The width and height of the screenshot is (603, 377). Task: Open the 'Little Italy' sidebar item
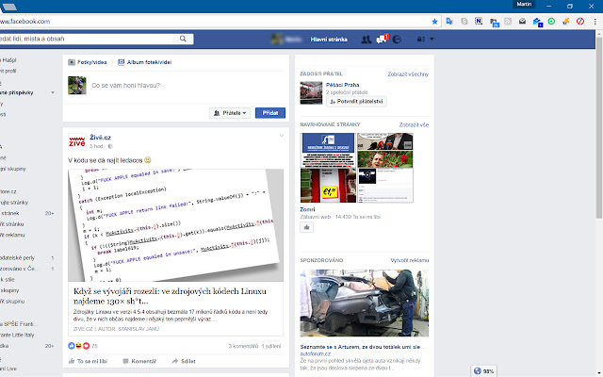[17, 336]
